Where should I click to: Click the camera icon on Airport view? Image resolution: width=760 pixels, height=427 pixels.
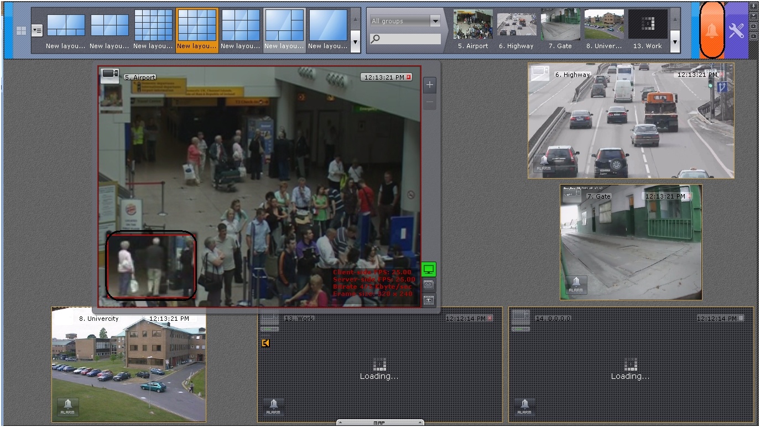pyautogui.click(x=110, y=75)
